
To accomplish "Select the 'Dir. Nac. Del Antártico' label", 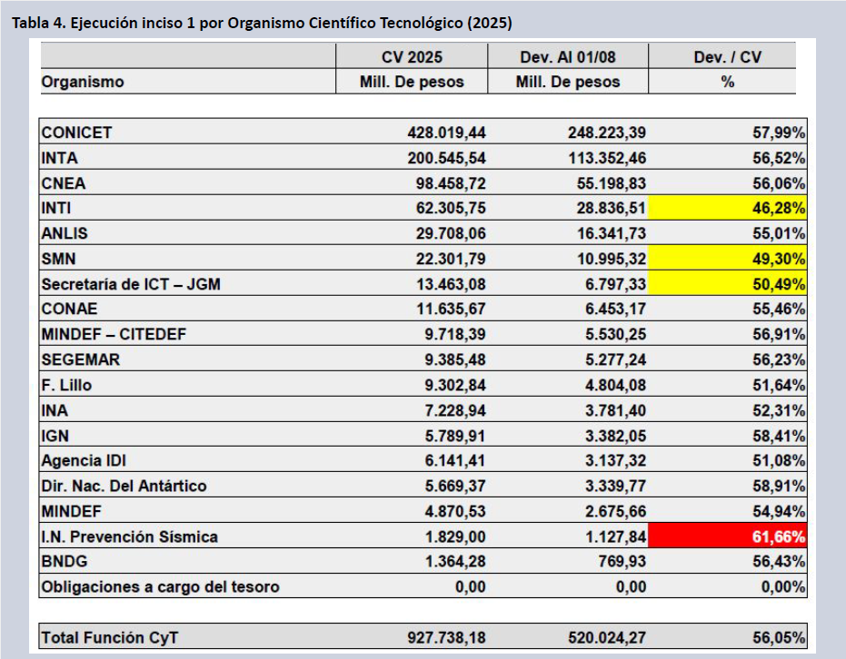I will [124, 486].
